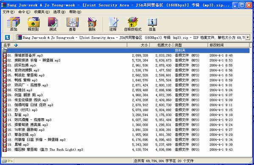Click the mp3 icon of file 13.
The height and width of the screenshot is (165, 254).
(5, 115)
